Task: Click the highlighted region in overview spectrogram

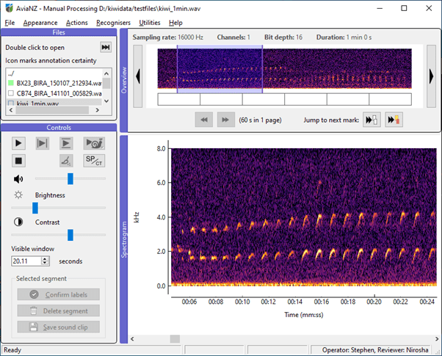Action: [x=220, y=69]
